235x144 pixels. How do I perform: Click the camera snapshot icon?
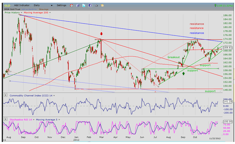pos(96,5)
